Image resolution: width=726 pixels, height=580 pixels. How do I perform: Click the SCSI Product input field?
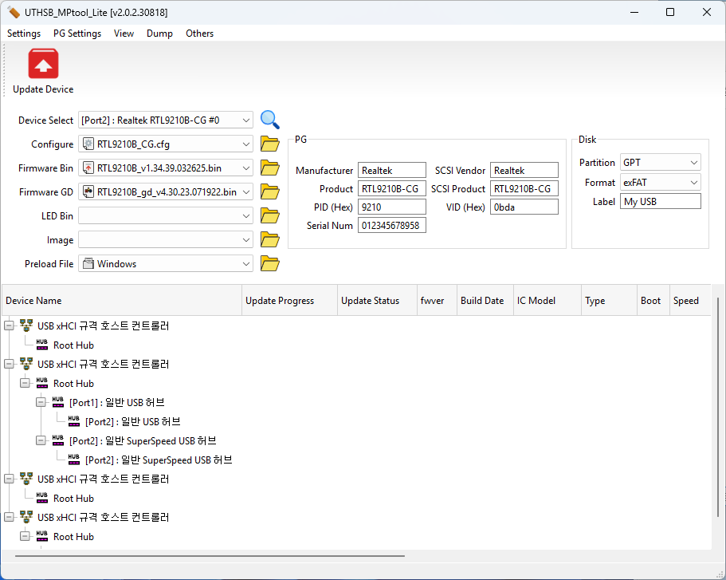(x=524, y=189)
